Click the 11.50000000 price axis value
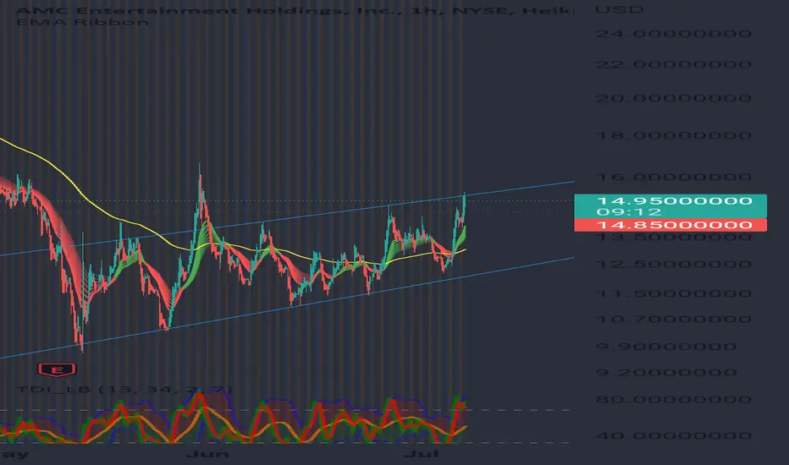 [674, 293]
